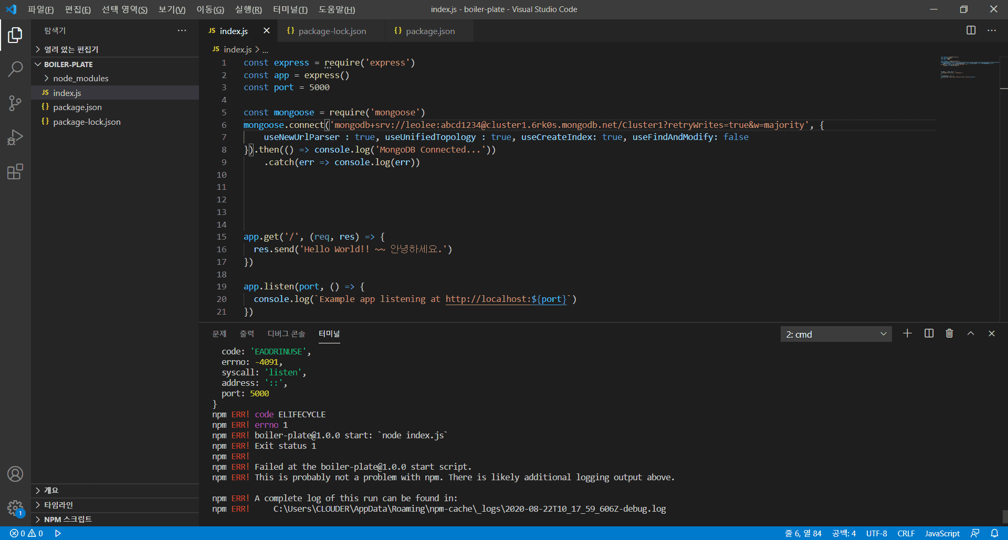Click the terminal vertical scrollbar
This screenshot has width=1008, height=540.
point(1004,516)
